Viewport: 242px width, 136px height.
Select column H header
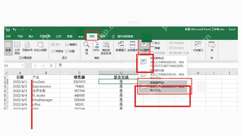(198, 73)
